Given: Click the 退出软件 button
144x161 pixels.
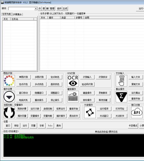Looking at the screenshot, I should click(73, 116).
